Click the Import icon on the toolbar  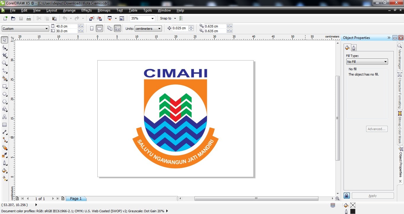point(91,18)
